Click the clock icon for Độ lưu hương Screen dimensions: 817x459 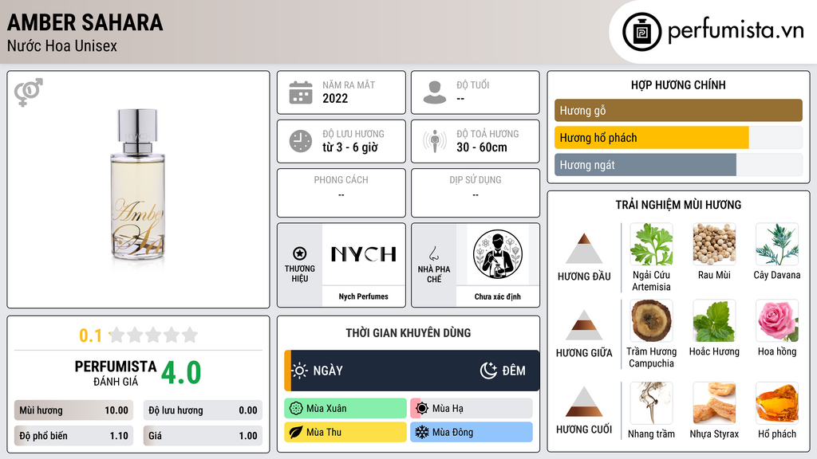tap(301, 141)
